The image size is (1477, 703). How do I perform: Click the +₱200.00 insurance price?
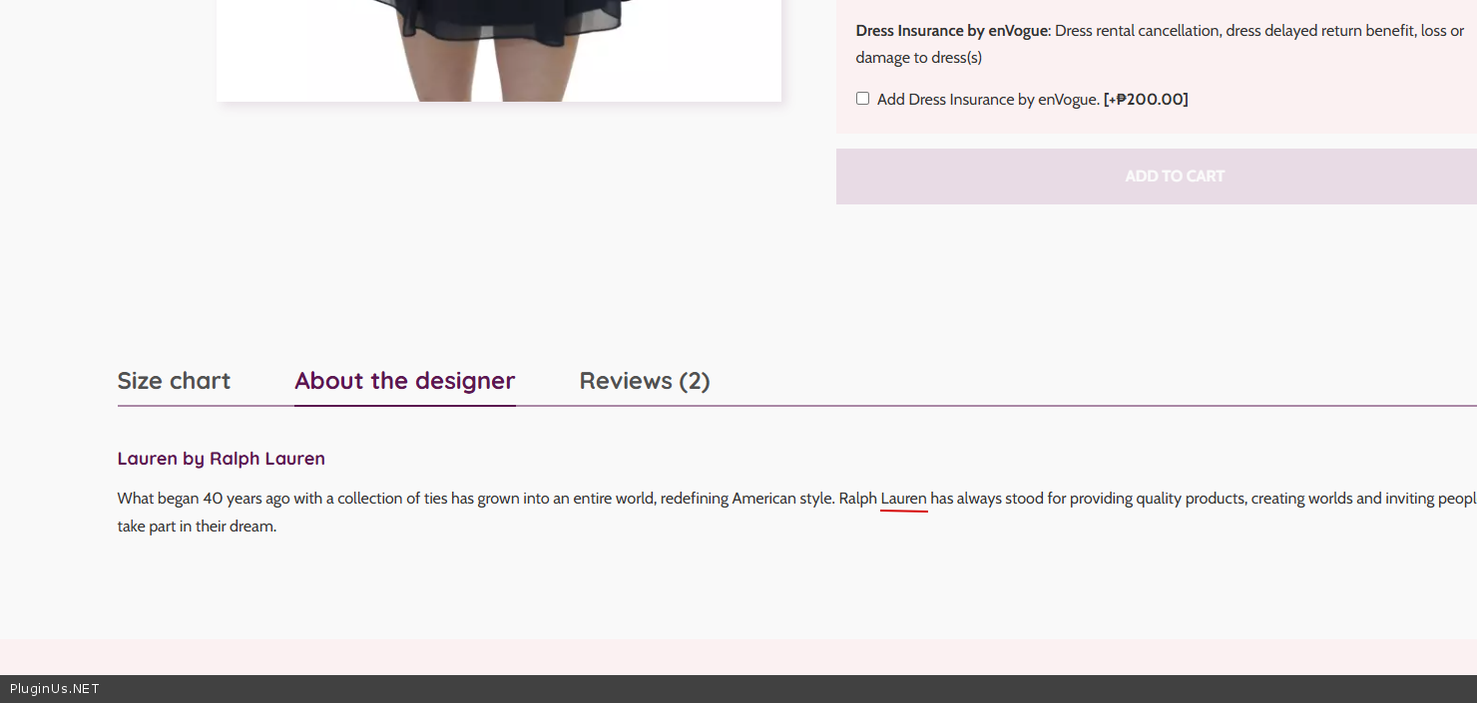pos(1146,100)
